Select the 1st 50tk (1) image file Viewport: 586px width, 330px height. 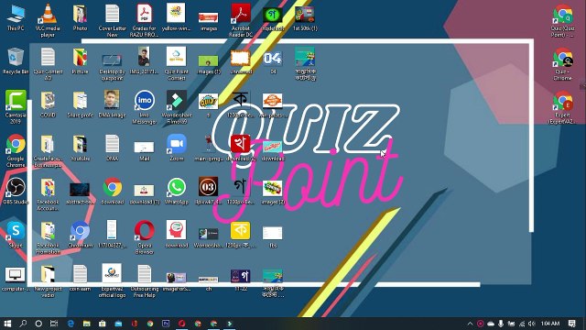point(305,17)
